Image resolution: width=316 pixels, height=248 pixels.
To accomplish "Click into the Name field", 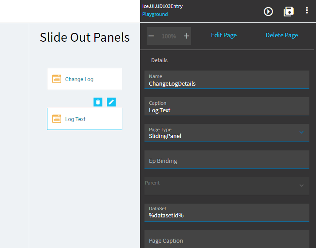I will tap(227, 80).
